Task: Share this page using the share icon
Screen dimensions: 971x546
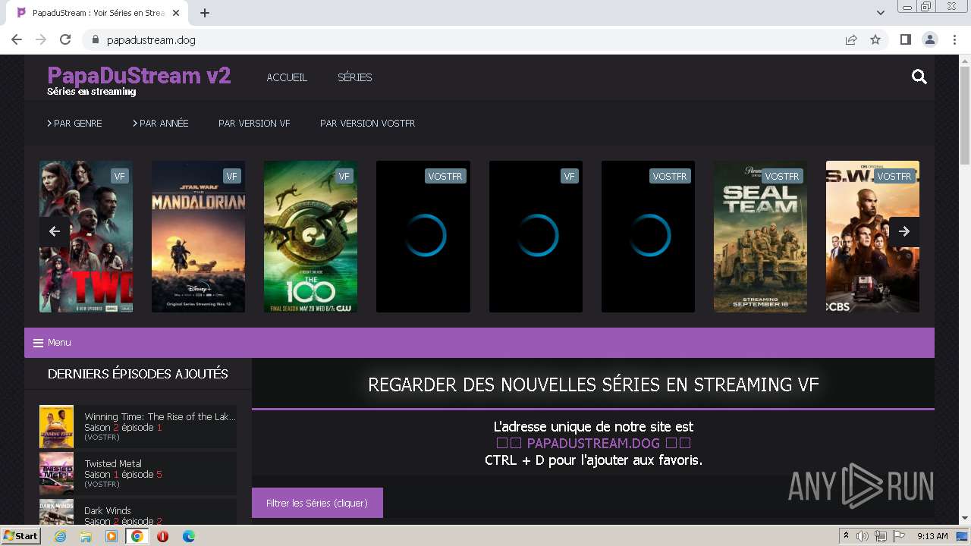Action: click(x=851, y=39)
